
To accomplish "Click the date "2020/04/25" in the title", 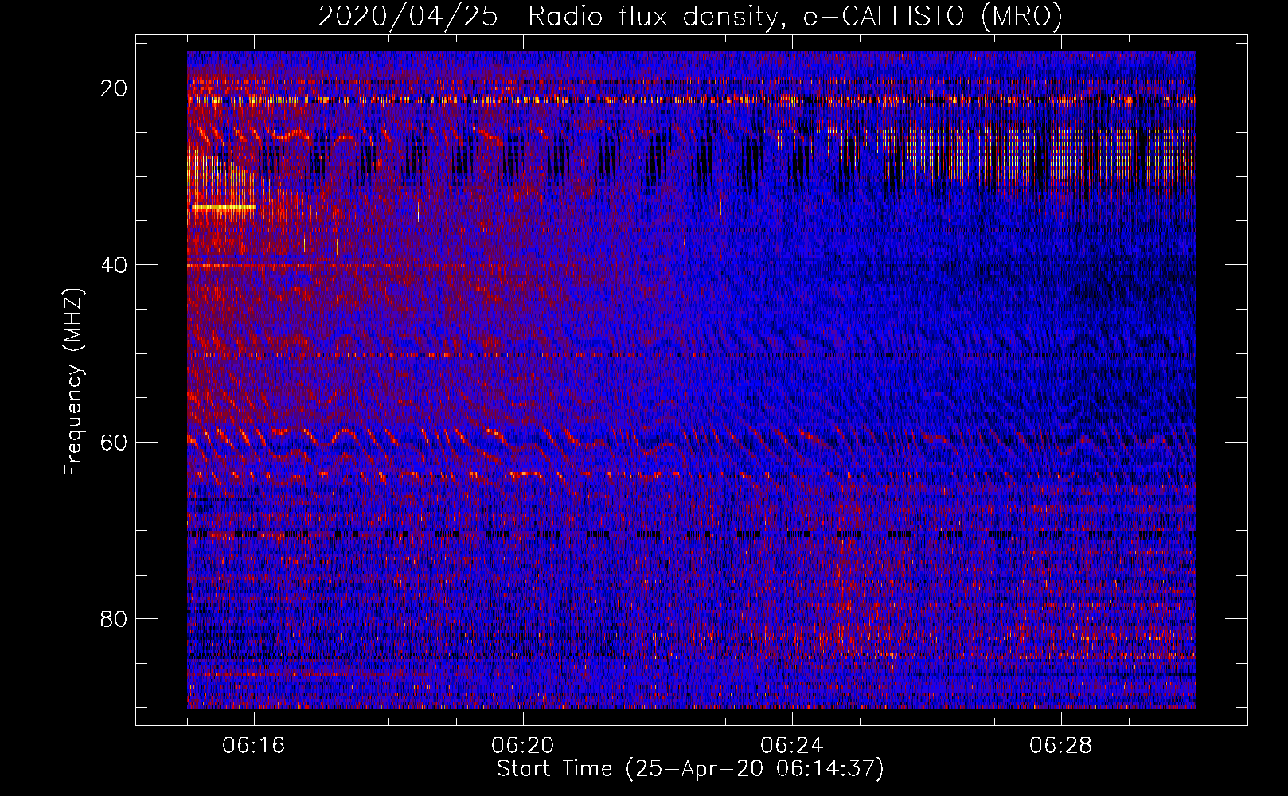I will coord(408,16).
